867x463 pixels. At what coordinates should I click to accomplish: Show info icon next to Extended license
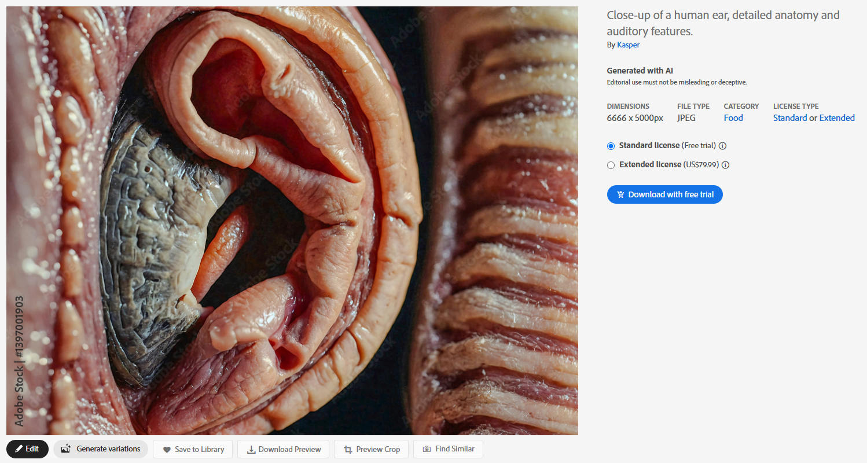click(725, 165)
